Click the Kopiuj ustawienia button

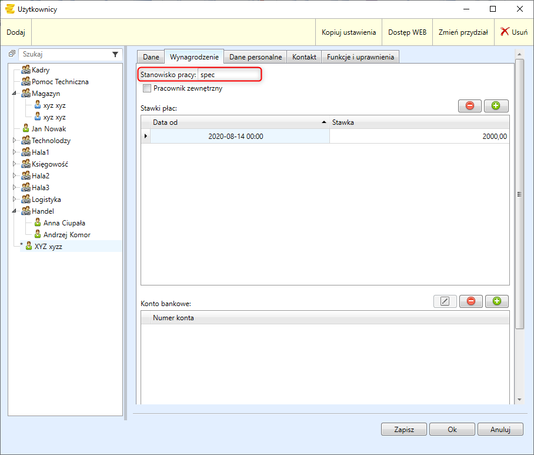tap(348, 32)
